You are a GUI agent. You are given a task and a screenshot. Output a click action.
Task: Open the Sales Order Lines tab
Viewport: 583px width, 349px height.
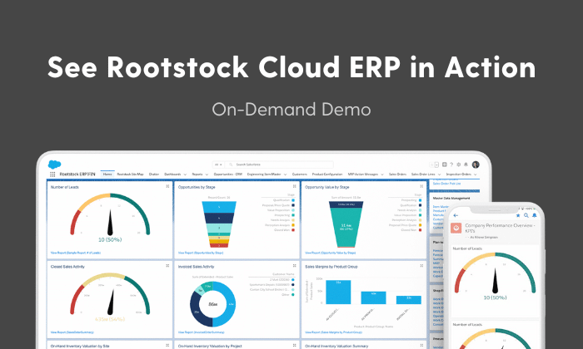[x=423, y=174]
